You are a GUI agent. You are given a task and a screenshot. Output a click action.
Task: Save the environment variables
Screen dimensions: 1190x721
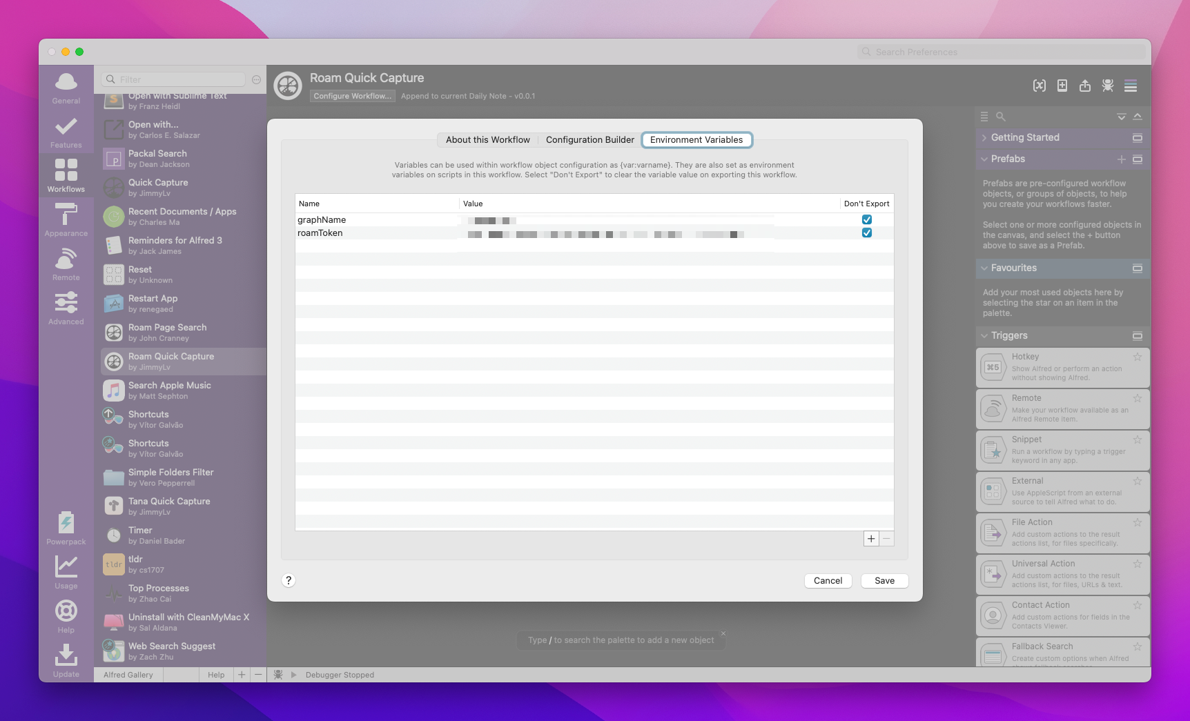[x=884, y=580]
